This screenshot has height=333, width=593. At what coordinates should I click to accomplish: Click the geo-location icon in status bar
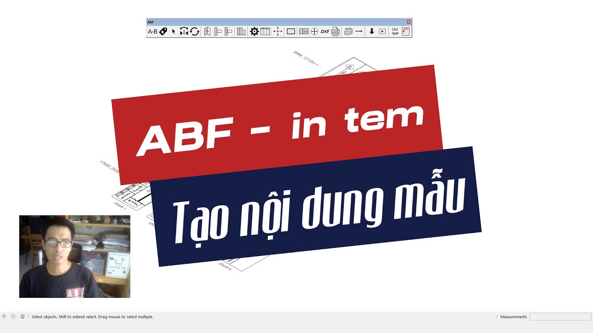tap(4, 316)
